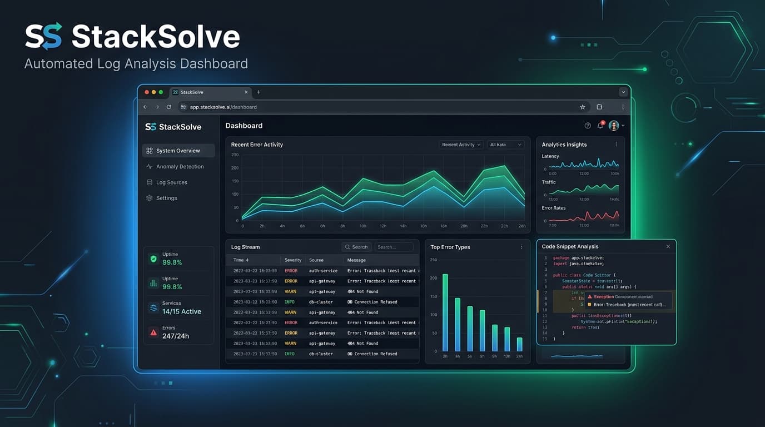
Task: Open the notifications bell icon
Action: [x=600, y=126]
